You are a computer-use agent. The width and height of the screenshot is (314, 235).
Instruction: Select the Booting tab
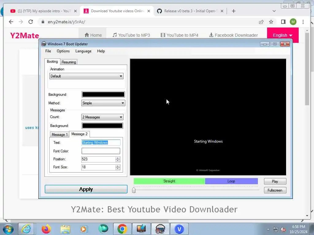pyautogui.click(x=52, y=62)
